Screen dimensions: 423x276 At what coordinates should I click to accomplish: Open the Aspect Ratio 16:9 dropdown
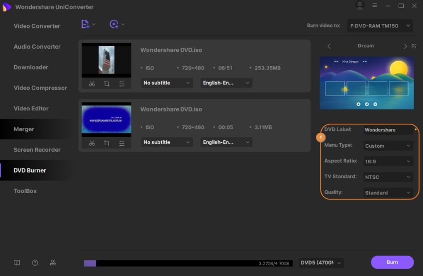click(388, 161)
